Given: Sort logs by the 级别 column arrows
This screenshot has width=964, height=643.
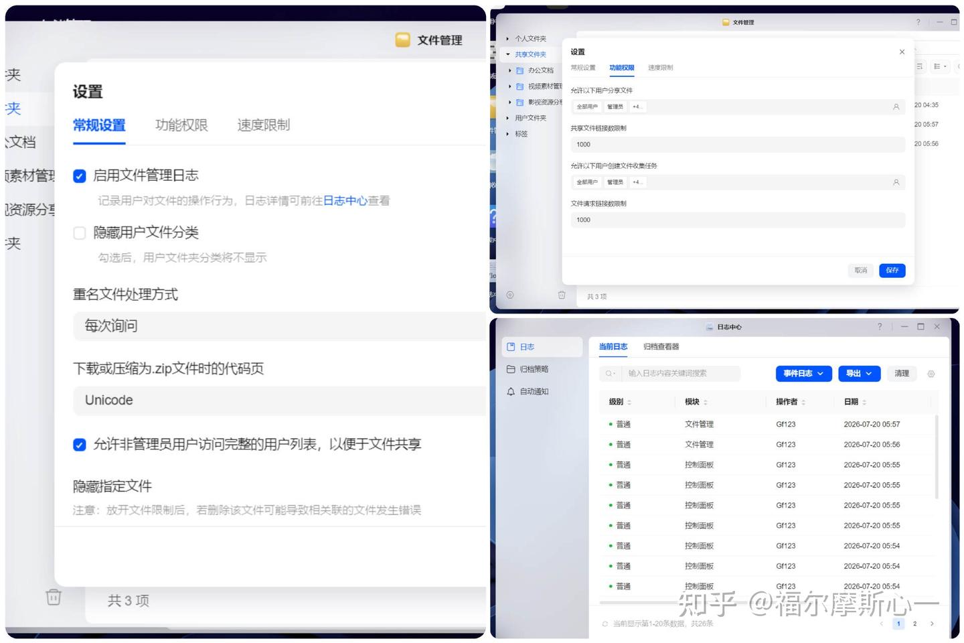Looking at the screenshot, I should (x=629, y=402).
